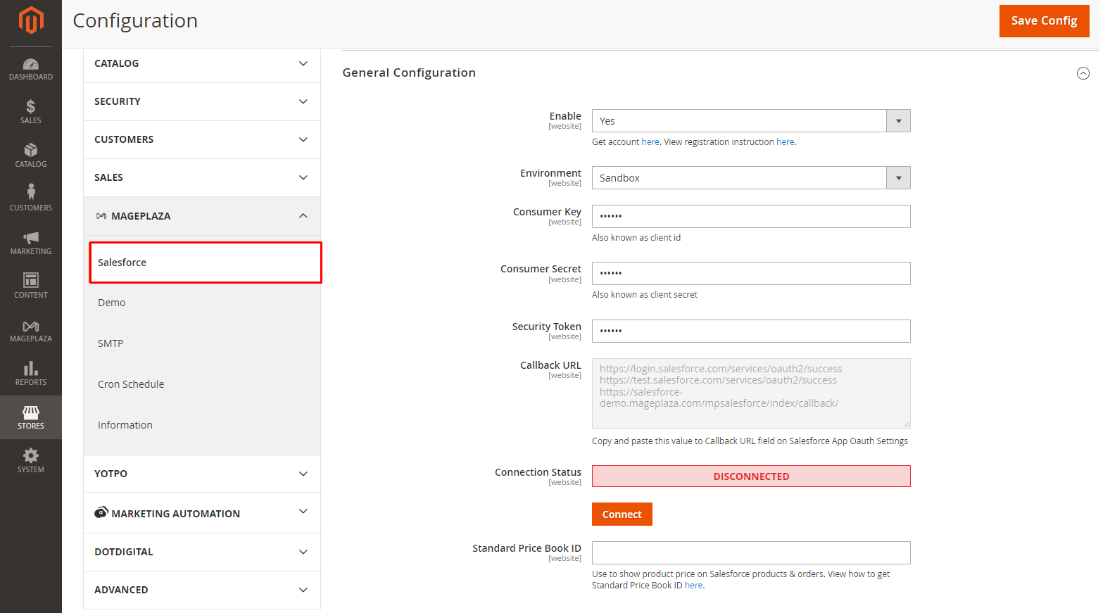The height and width of the screenshot is (613, 1110).
Task: Click the Mageplaza logo icon beside the section title
Action: tap(101, 216)
